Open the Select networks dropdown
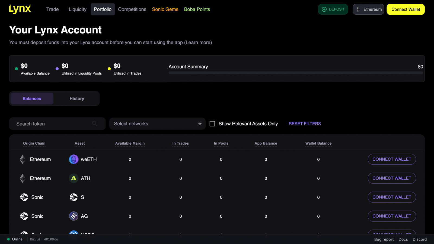 [157, 124]
